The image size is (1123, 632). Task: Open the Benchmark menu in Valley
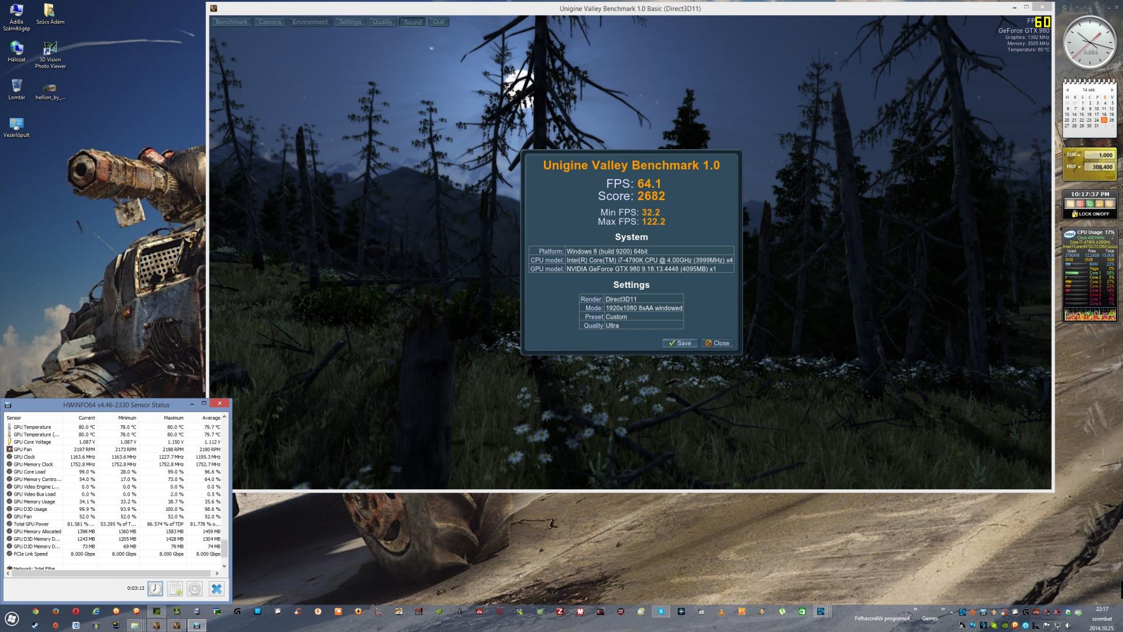[x=231, y=22]
